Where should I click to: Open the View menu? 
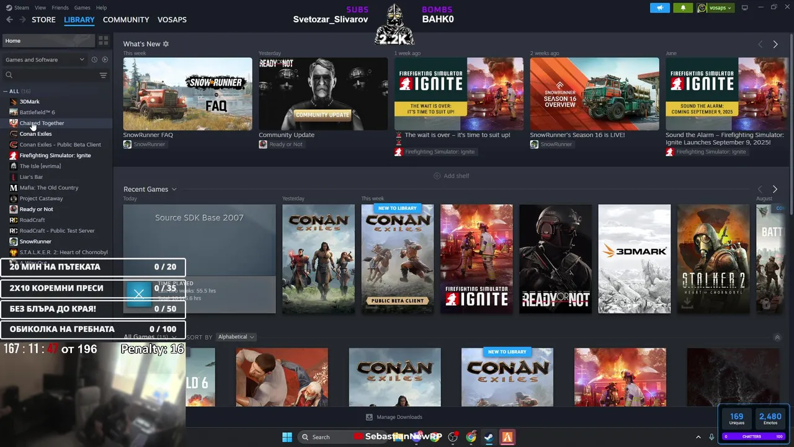(40, 7)
